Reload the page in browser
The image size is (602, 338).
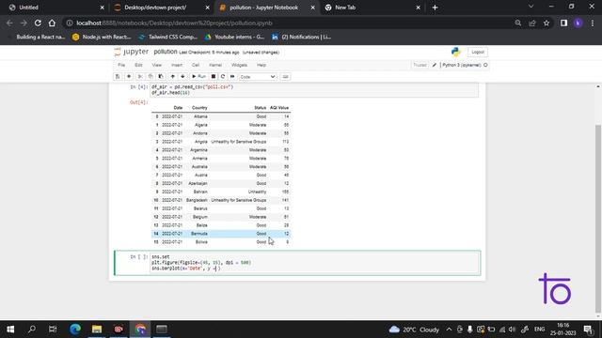click(x=38, y=23)
